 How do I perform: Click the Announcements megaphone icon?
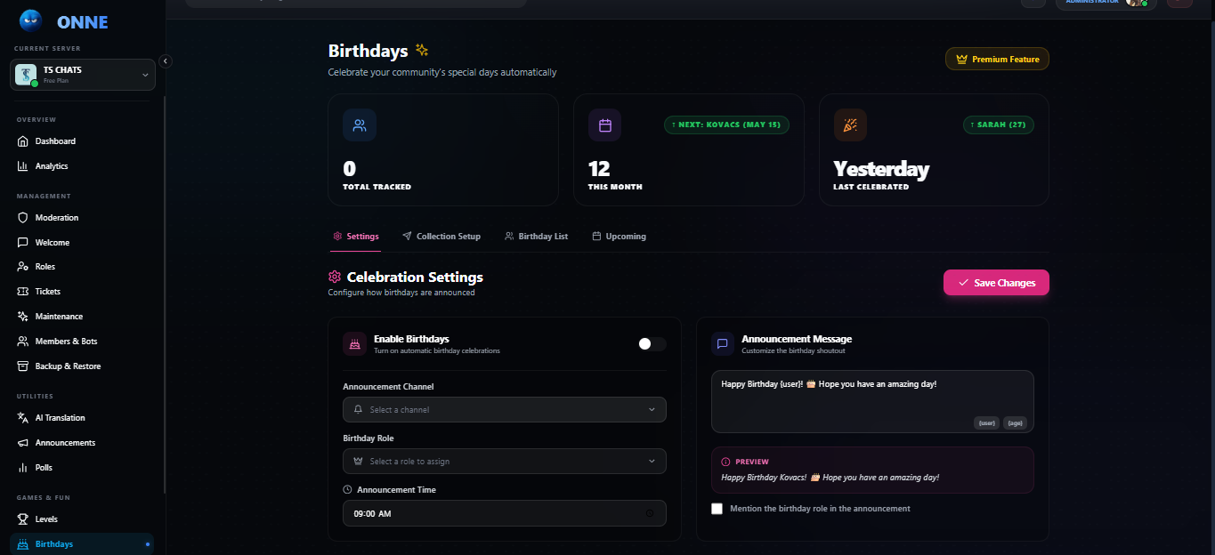pyautogui.click(x=23, y=443)
